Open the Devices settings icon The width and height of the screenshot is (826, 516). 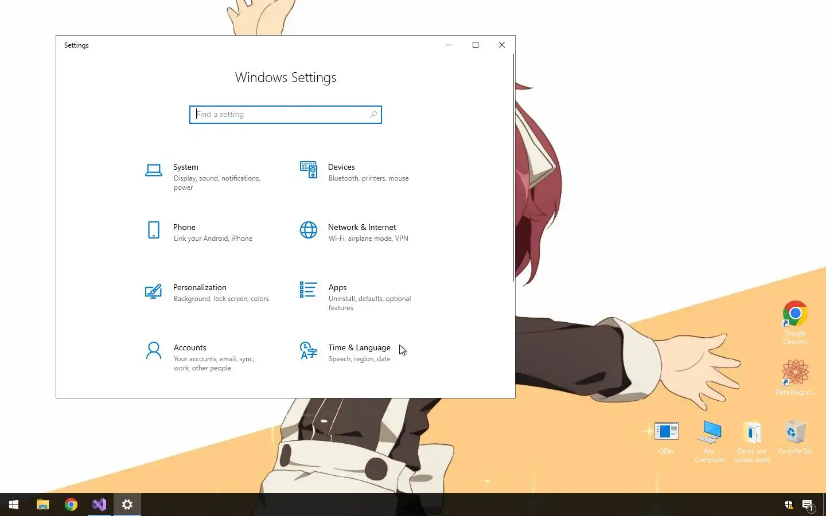309,170
